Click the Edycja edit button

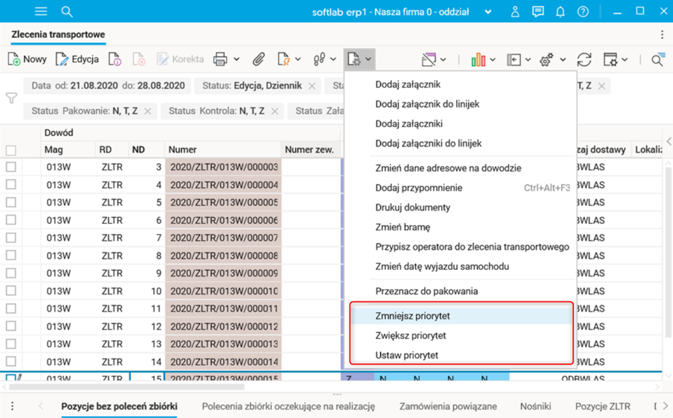click(x=77, y=59)
